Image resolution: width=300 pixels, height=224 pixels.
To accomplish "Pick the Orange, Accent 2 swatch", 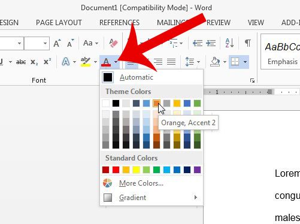I will (156, 103).
